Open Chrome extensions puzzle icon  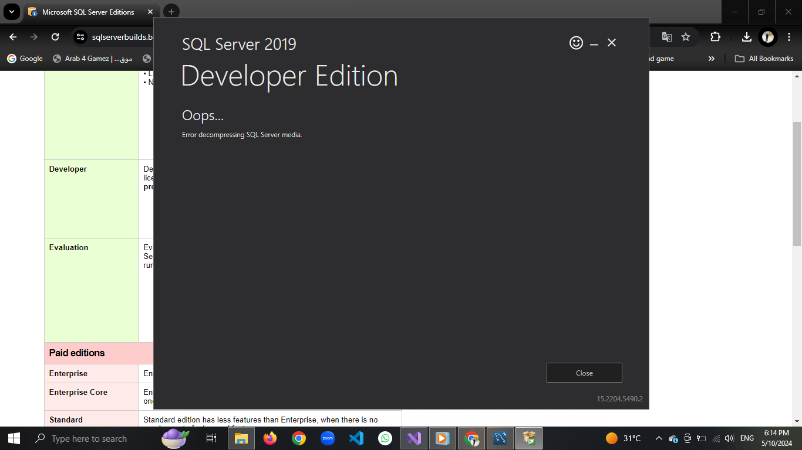pyautogui.click(x=715, y=37)
